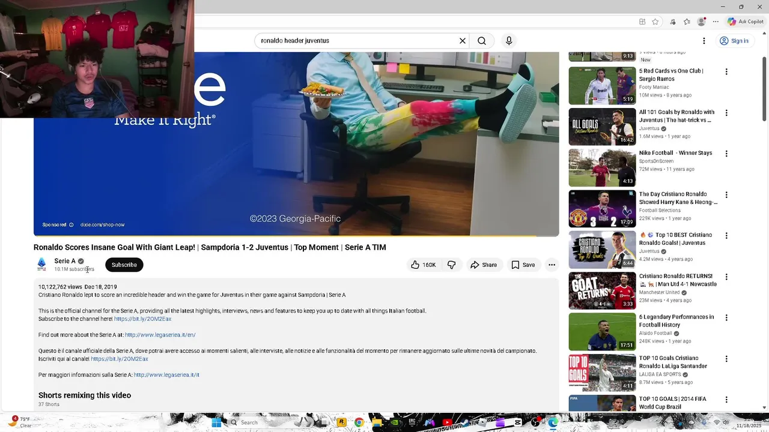This screenshot has width=769, height=432.
Task: Open YouTube app icon in taskbar
Action: point(447,422)
